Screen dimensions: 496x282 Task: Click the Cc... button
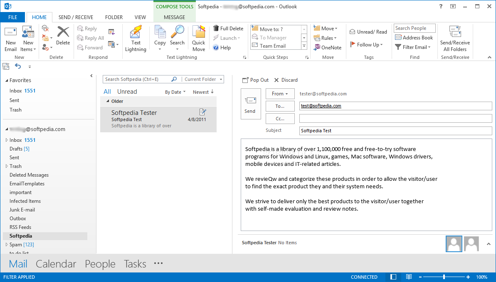pos(280,119)
